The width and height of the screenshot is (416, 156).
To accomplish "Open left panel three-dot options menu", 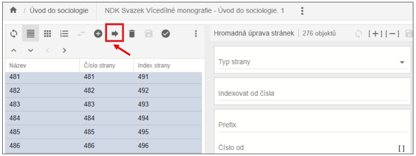I will pos(196,34).
